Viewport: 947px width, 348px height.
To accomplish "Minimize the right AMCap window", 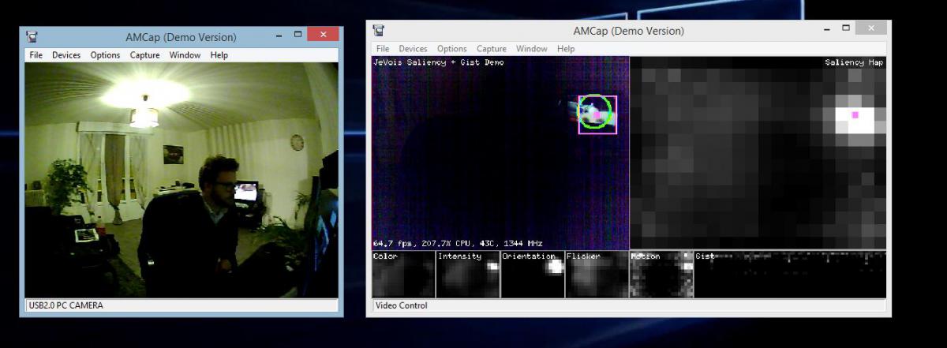I will tap(826, 29).
